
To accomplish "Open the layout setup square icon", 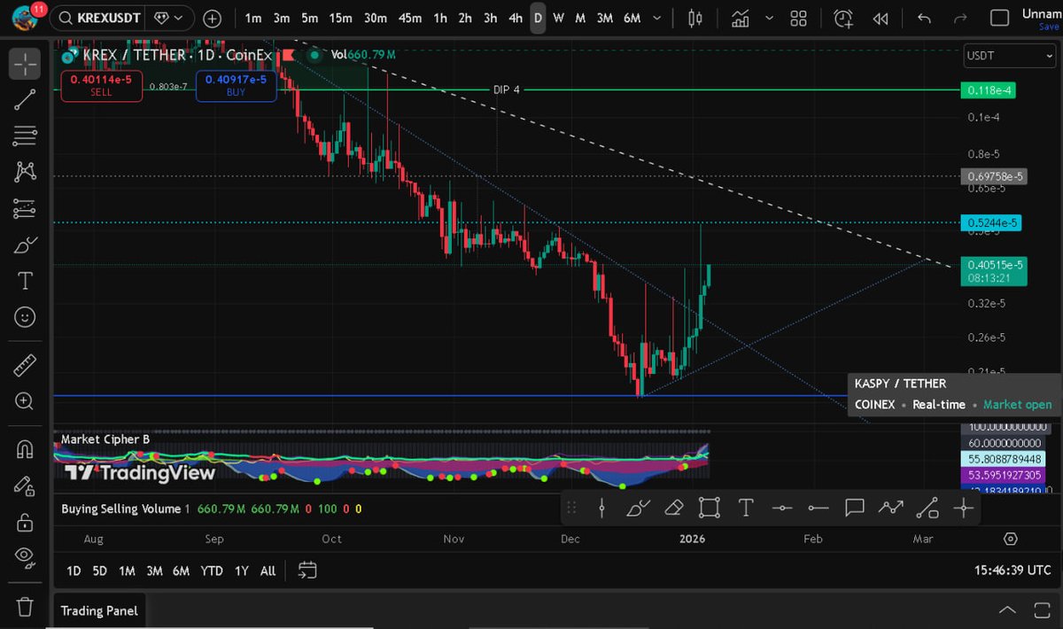I will pos(999,18).
